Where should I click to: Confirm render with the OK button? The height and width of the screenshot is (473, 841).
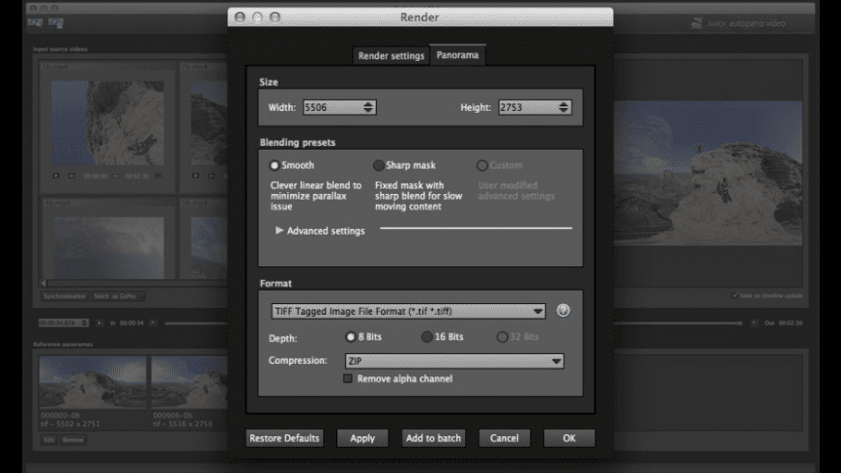pyautogui.click(x=569, y=438)
